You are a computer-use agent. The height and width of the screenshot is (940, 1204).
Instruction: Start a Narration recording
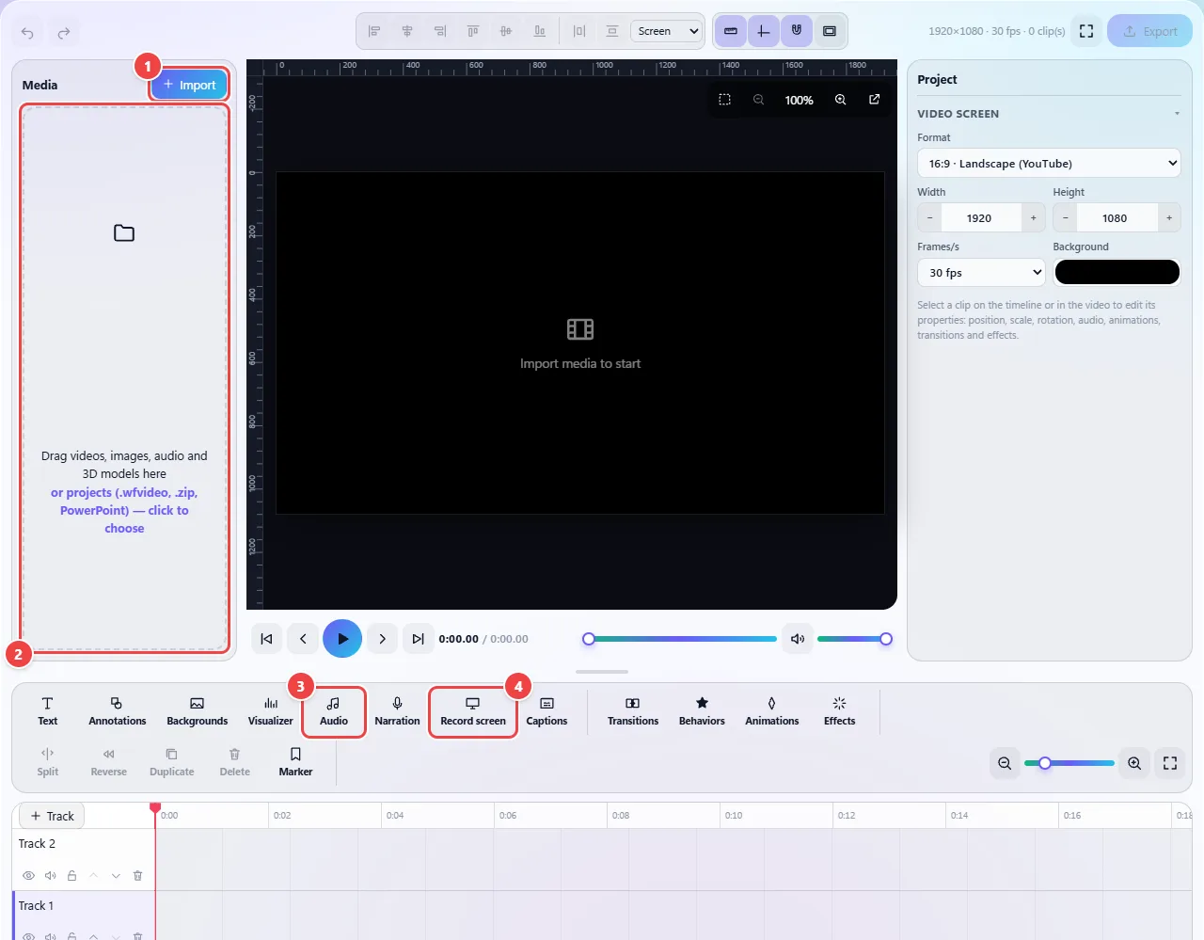tap(397, 711)
